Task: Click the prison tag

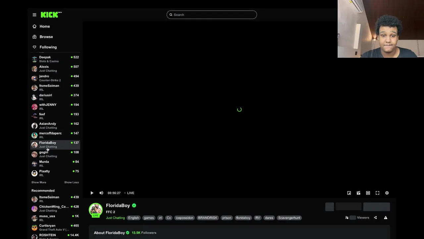Action: (227, 218)
